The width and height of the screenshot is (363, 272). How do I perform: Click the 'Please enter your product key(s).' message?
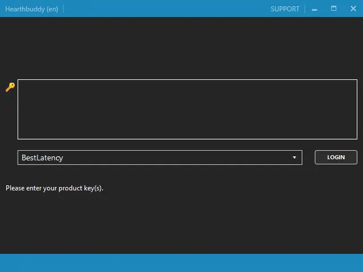(54, 188)
